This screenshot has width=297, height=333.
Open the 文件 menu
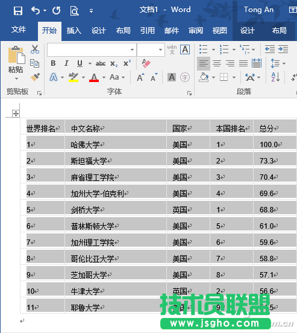(x=19, y=30)
